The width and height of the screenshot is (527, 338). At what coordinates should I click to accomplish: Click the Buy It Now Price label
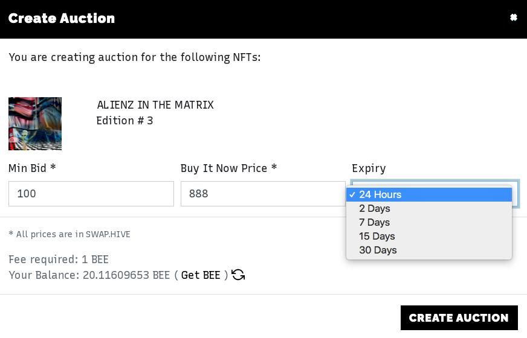(228, 168)
